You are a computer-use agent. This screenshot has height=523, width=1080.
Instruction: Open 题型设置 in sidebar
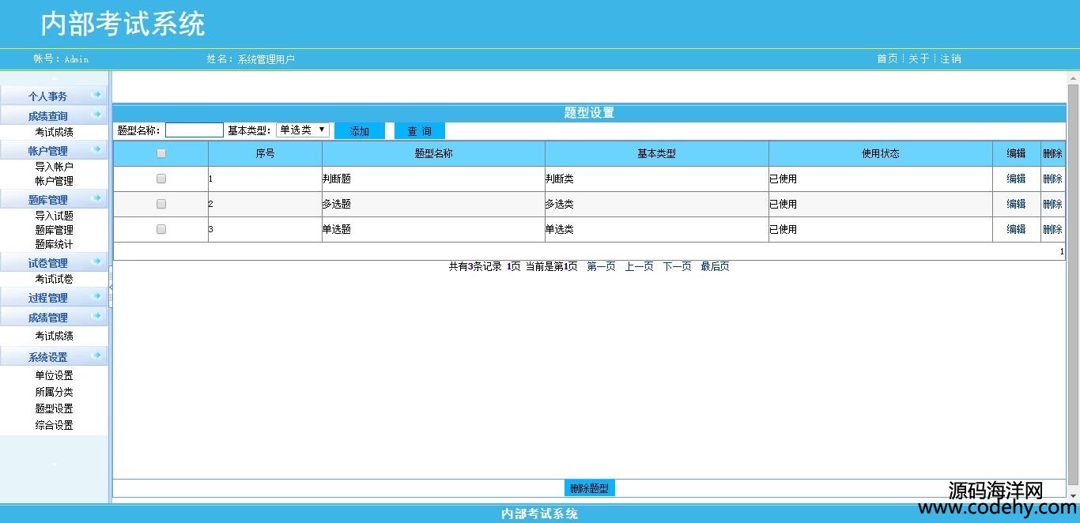pyautogui.click(x=54, y=408)
